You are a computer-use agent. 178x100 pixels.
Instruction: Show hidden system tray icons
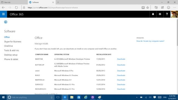point(137,97)
